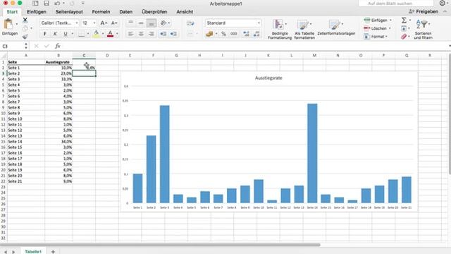Toggle Bold (F) formatting

click(x=45, y=34)
